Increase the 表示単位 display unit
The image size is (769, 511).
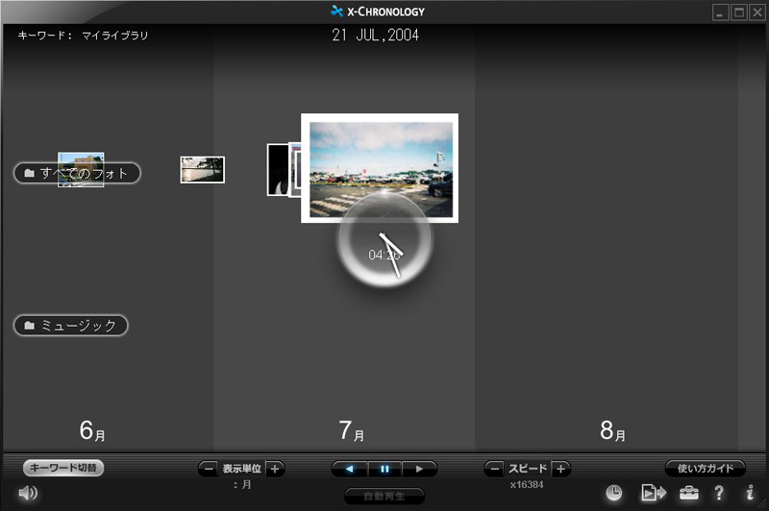(274, 469)
